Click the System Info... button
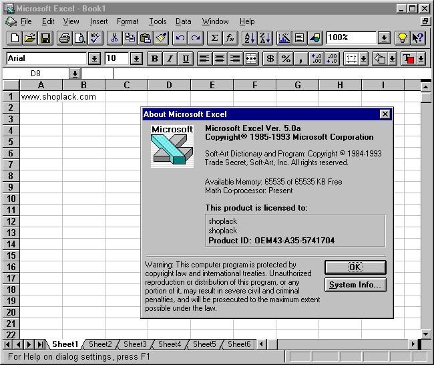Viewport: 434px width, 365px height. pyautogui.click(x=355, y=285)
